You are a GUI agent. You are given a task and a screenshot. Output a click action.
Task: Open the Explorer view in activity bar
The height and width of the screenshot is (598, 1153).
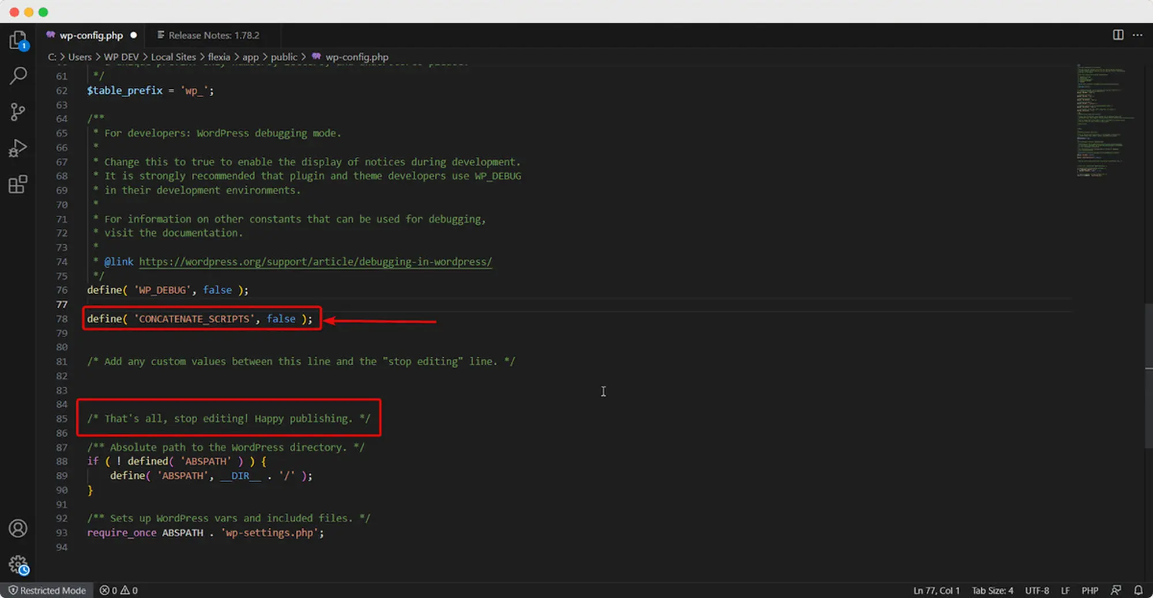18,40
